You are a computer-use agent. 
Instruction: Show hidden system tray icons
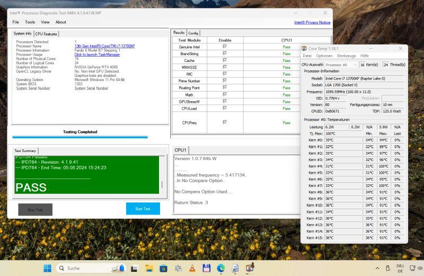(x=377, y=268)
